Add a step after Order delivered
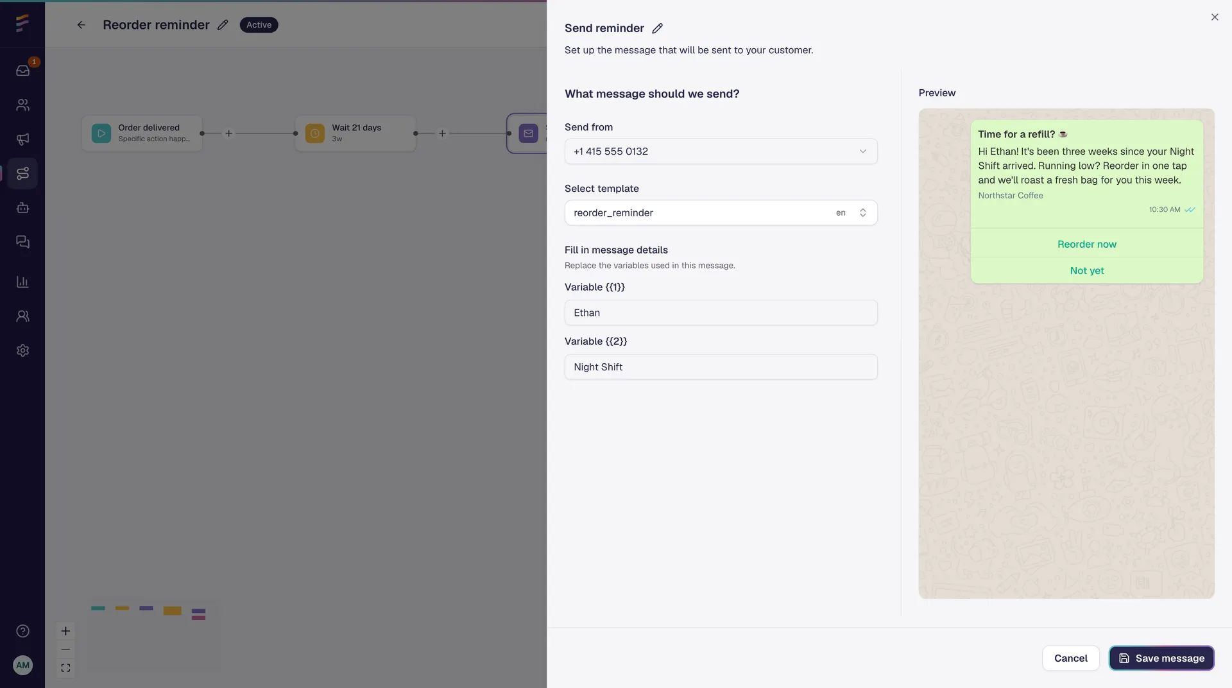The image size is (1232, 688). 228,133
